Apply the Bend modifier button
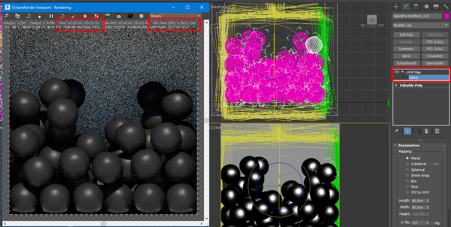The image size is (451, 227). click(x=406, y=56)
